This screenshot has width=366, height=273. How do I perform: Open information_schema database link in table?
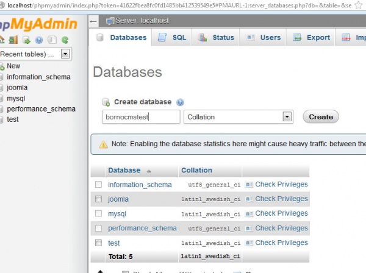(x=140, y=185)
